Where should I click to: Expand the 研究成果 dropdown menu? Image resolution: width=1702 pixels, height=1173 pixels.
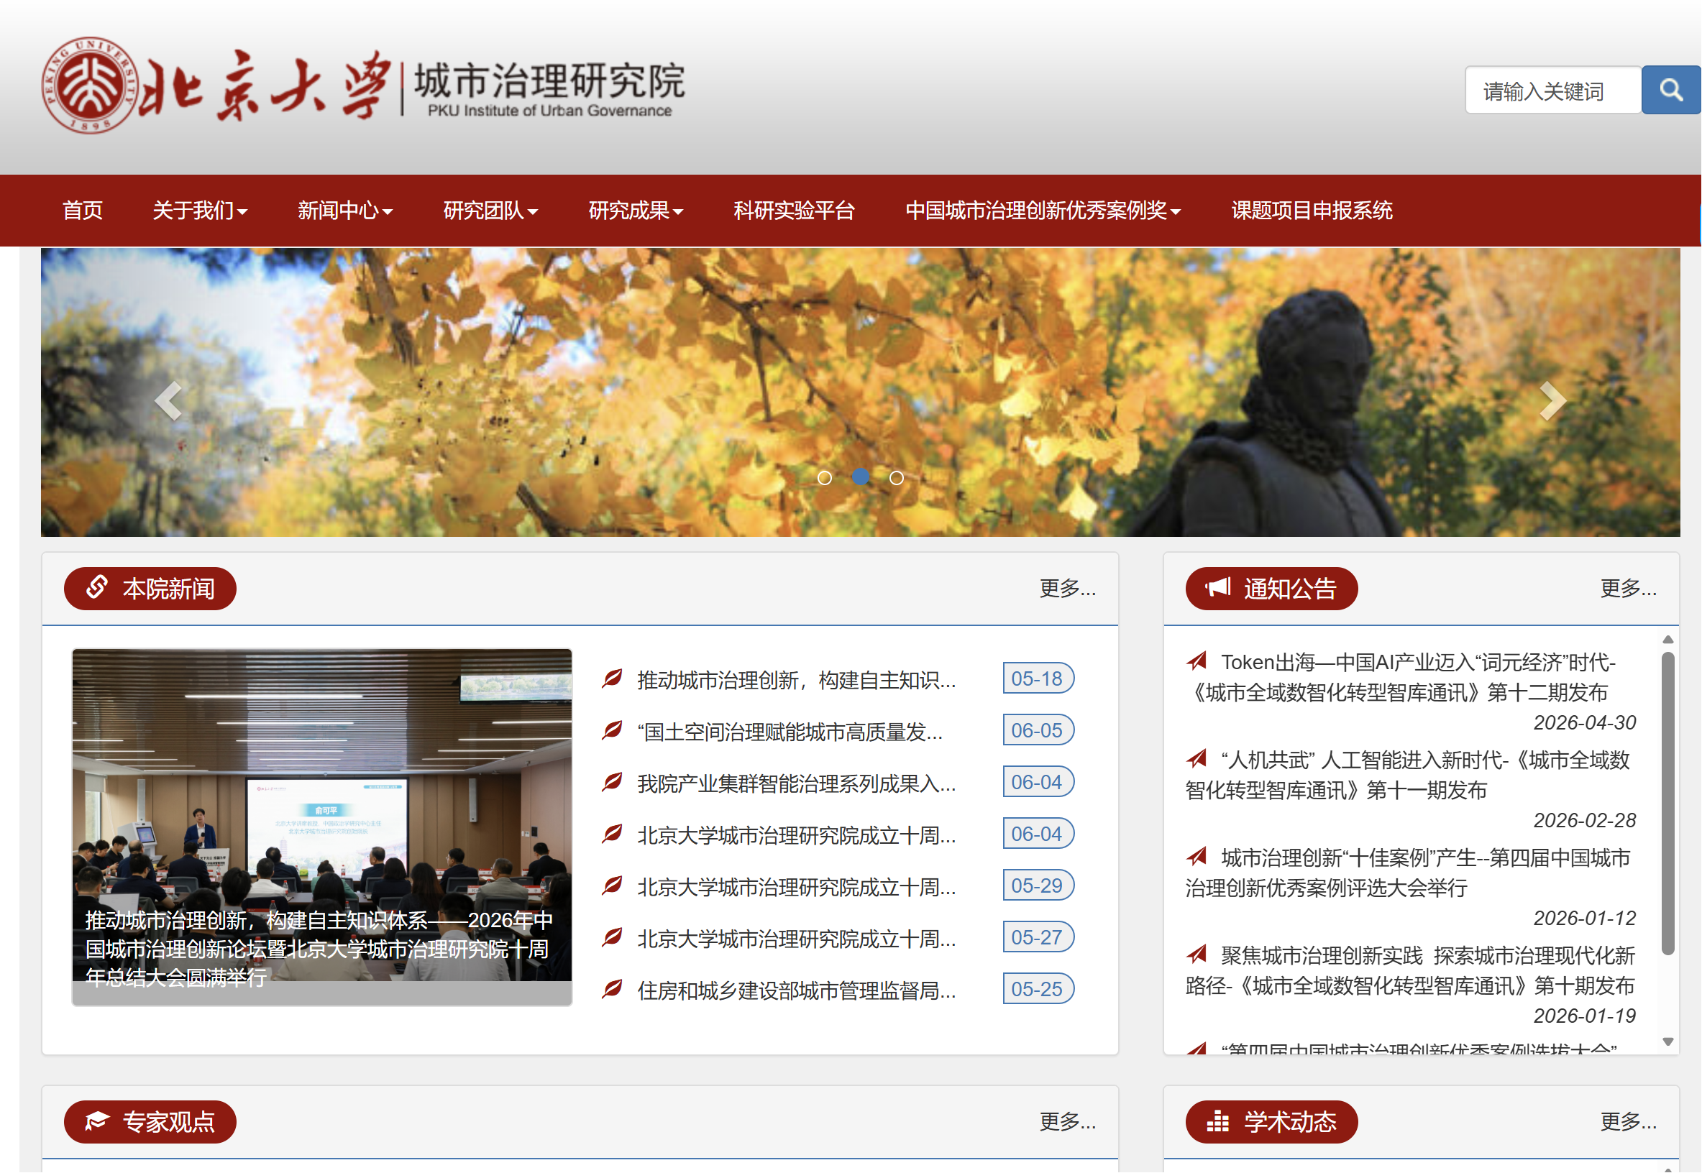point(636,211)
